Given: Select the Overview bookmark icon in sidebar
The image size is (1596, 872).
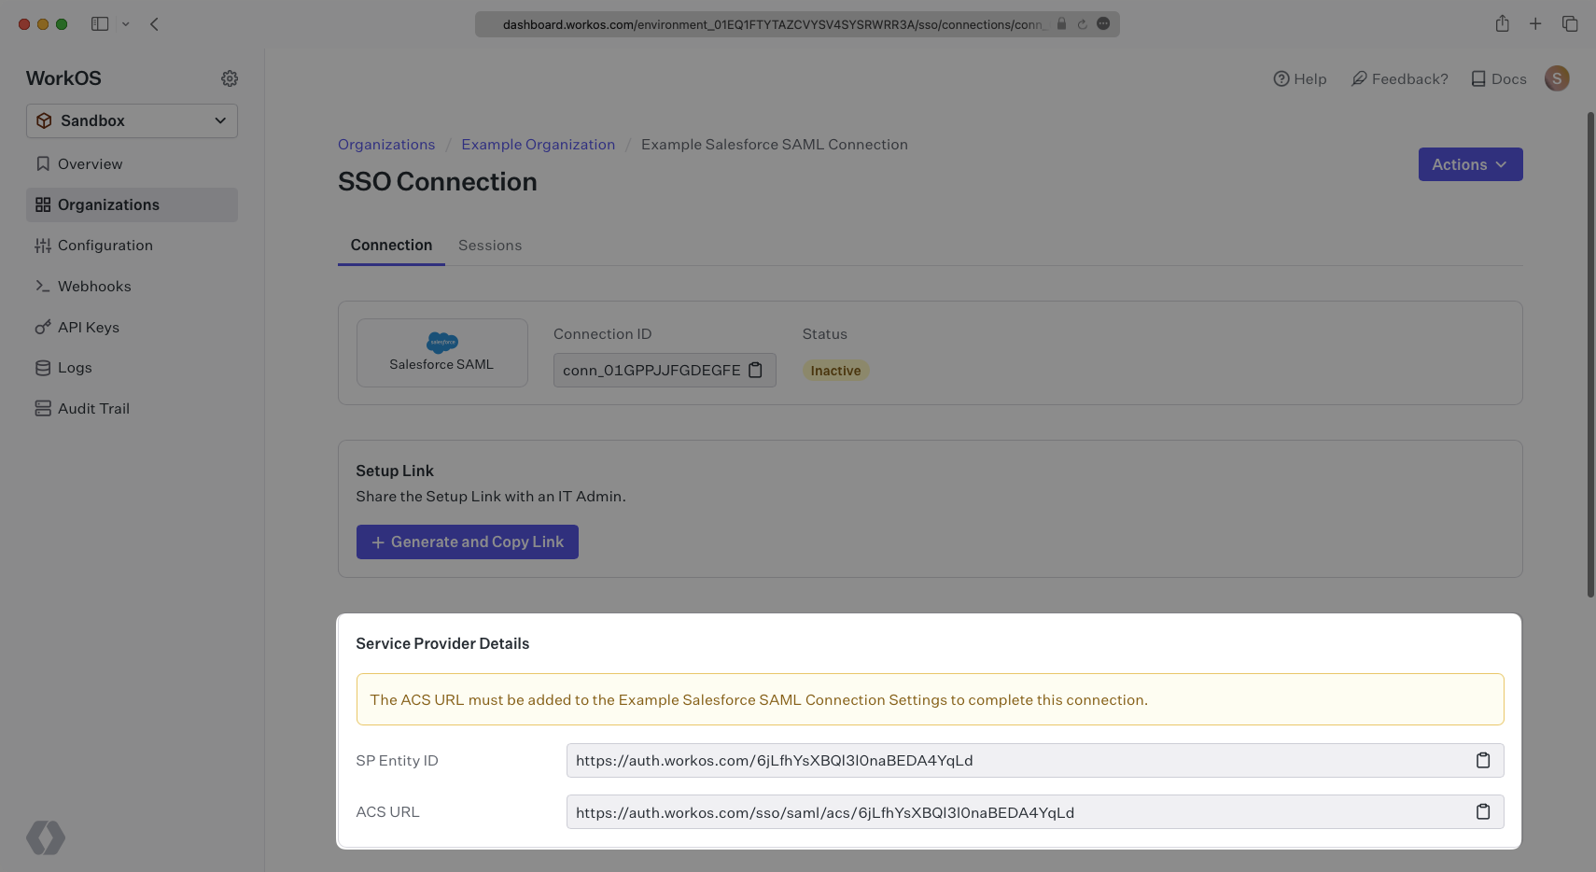Looking at the screenshot, I should [42, 163].
